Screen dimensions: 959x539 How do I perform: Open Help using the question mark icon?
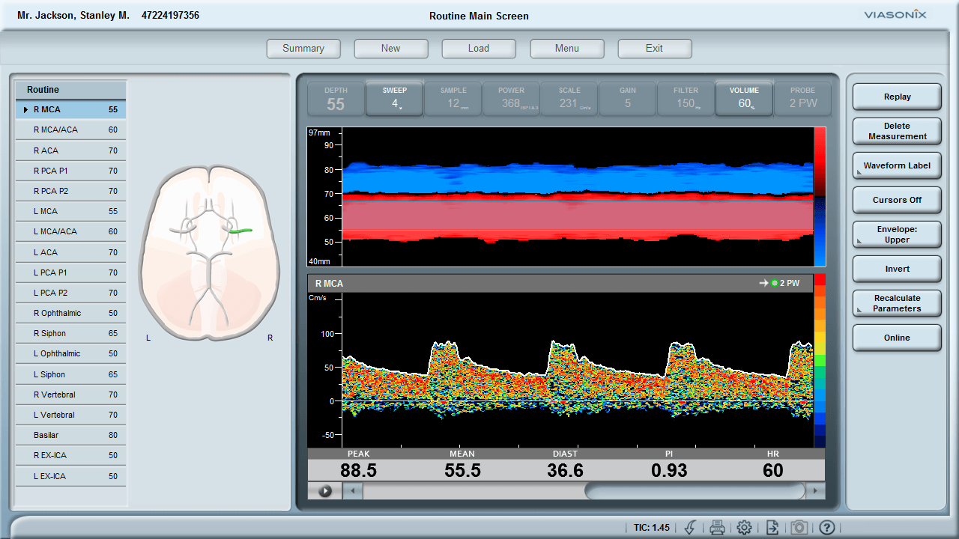(x=828, y=527)
